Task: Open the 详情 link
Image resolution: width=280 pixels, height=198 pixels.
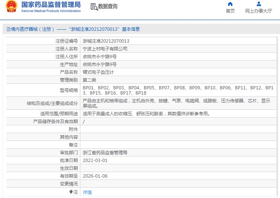Action: tap(87, 192)
